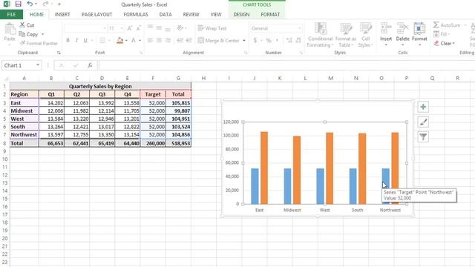Click the Name Box showing Chart 1

click(x=22, y=65)
